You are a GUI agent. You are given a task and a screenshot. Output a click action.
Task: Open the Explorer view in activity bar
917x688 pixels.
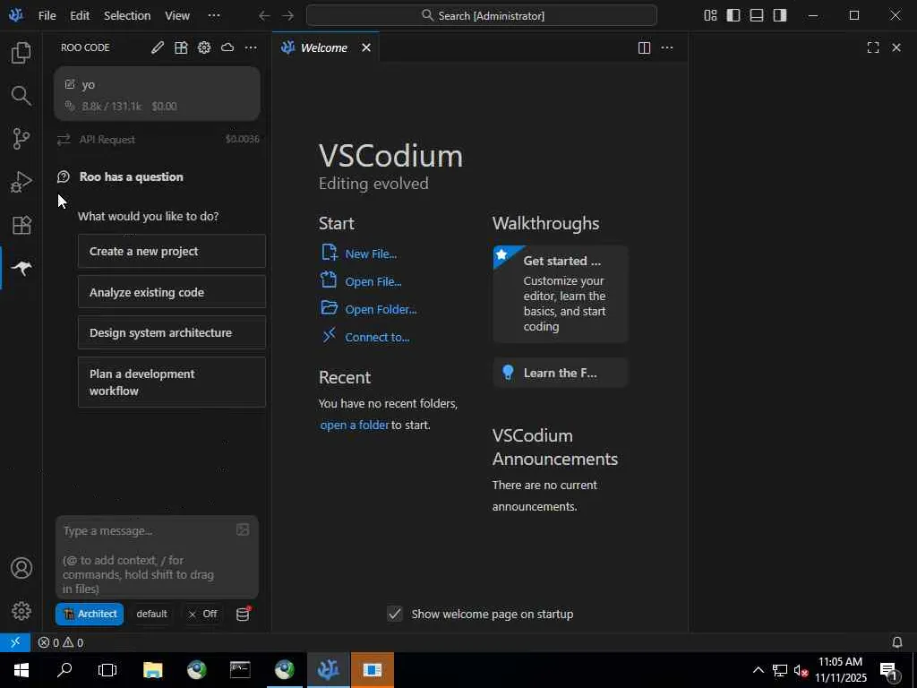21,53
